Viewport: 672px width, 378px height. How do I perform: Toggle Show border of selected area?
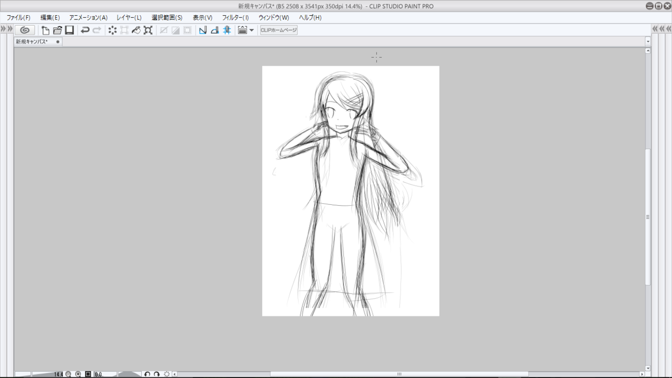pyautogui.click(x=187, y=30)
